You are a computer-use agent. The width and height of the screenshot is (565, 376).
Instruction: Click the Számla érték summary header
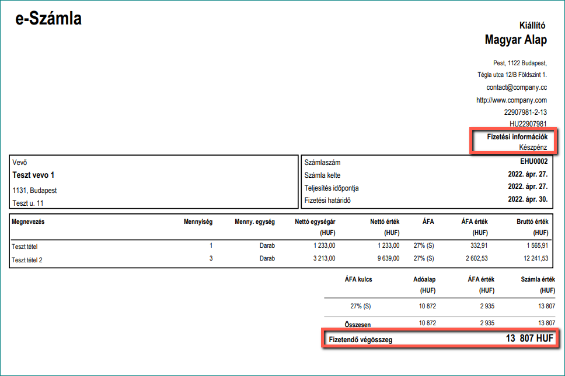(x=538, y=279)
